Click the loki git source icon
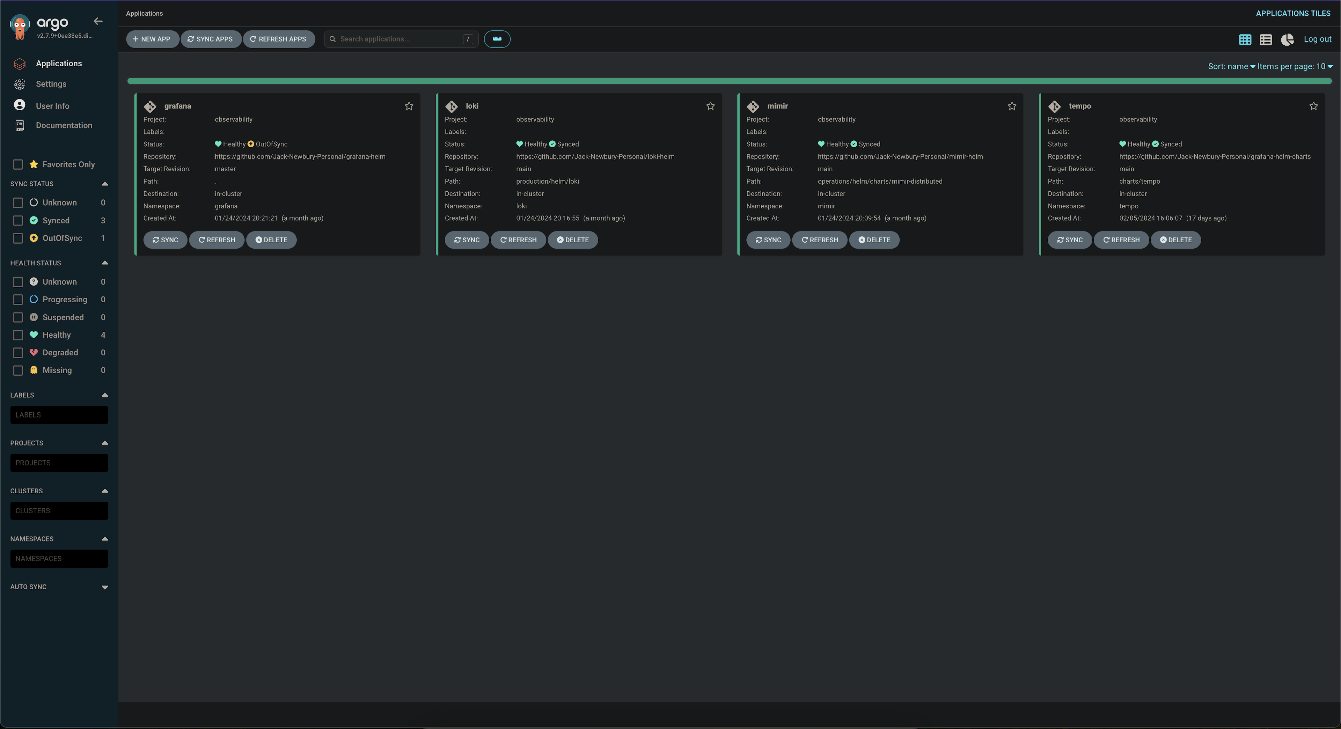The height and width of the screenshot is (729, 1341). click(x=451, y=107)
